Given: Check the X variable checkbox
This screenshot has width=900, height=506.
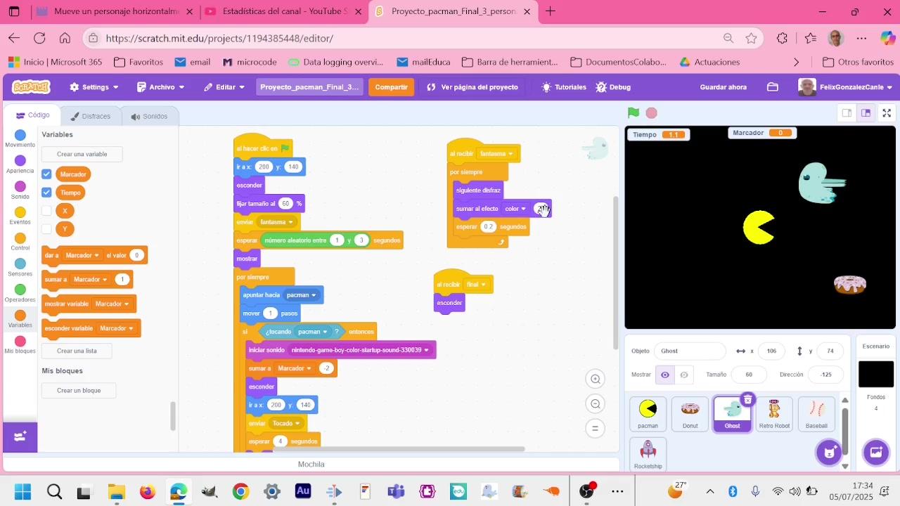Looking at the screenshot, I should click(x=46, y=211).
